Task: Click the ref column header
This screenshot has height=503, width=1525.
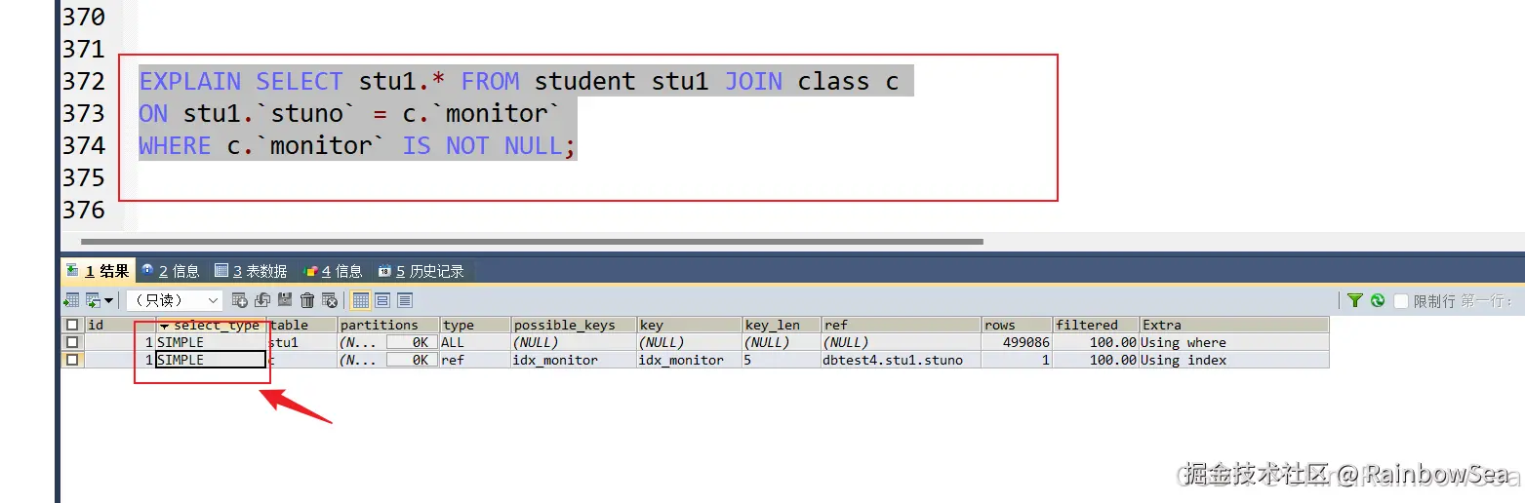Action: click(902, 325)
